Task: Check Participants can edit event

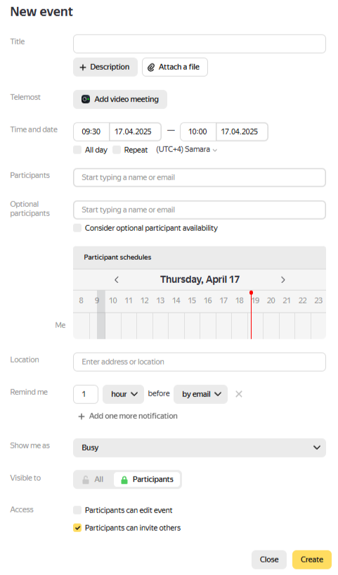Action: [77, 510]
